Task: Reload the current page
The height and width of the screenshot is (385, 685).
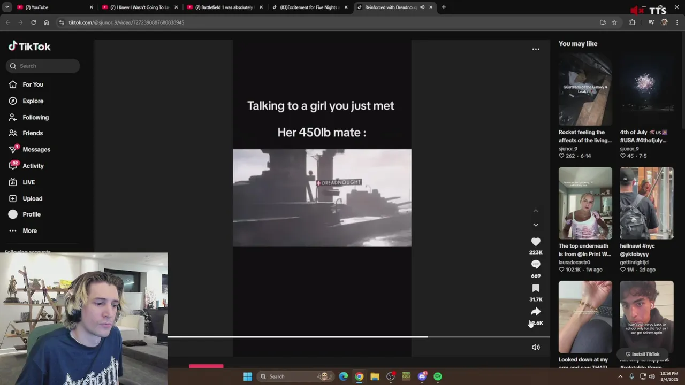Action: coord(33,22)
